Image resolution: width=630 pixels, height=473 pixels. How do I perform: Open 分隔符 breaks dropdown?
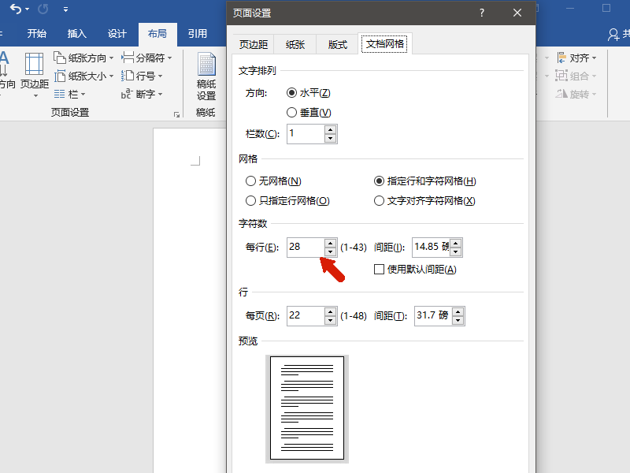pos(146,58)
